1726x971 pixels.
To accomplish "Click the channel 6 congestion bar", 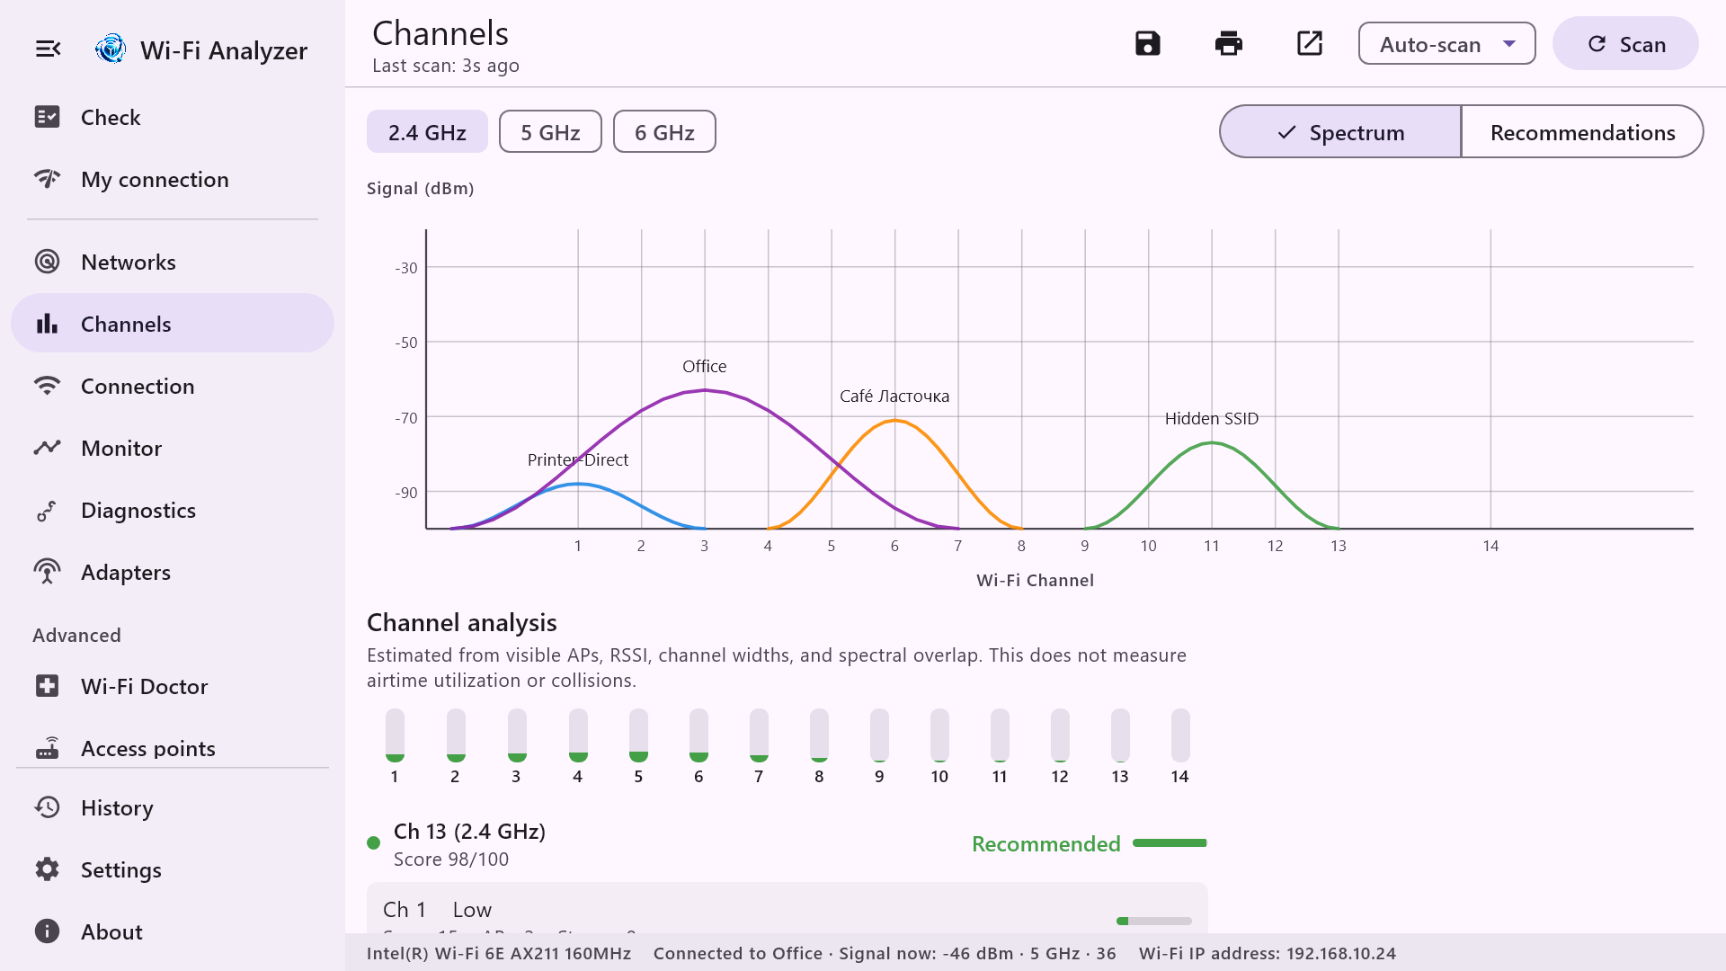I will (x=698, y=735).
